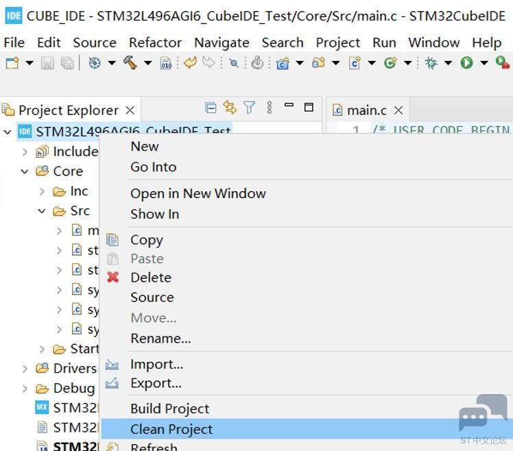Open the Search menu

click(283, 42)
